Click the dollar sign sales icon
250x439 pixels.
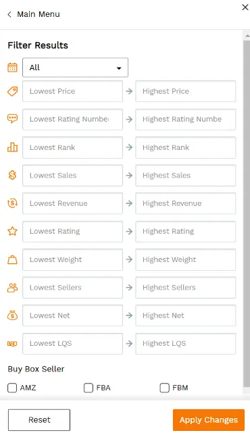coord(12,176)
